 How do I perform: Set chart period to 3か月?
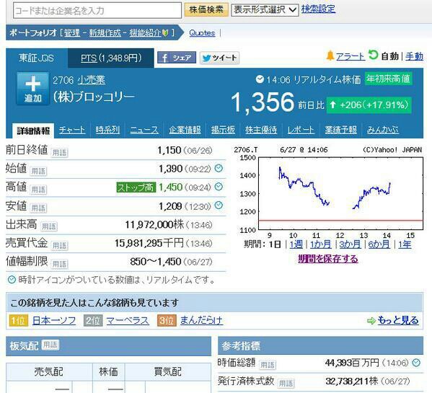[350, 244]
